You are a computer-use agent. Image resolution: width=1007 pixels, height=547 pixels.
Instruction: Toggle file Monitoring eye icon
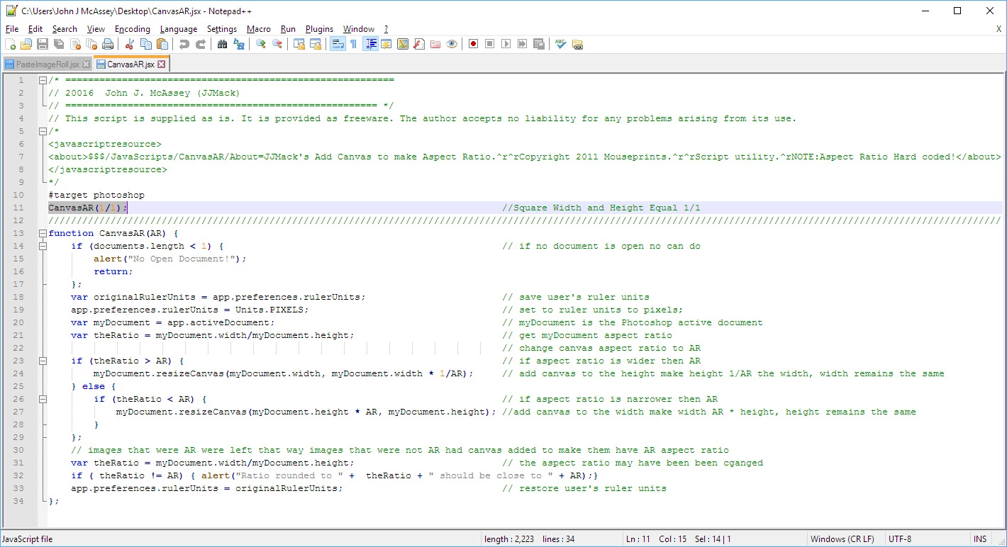coord(452,44)
